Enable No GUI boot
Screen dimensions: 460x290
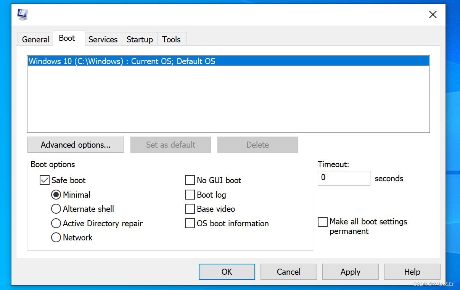(x=190, y=180)
